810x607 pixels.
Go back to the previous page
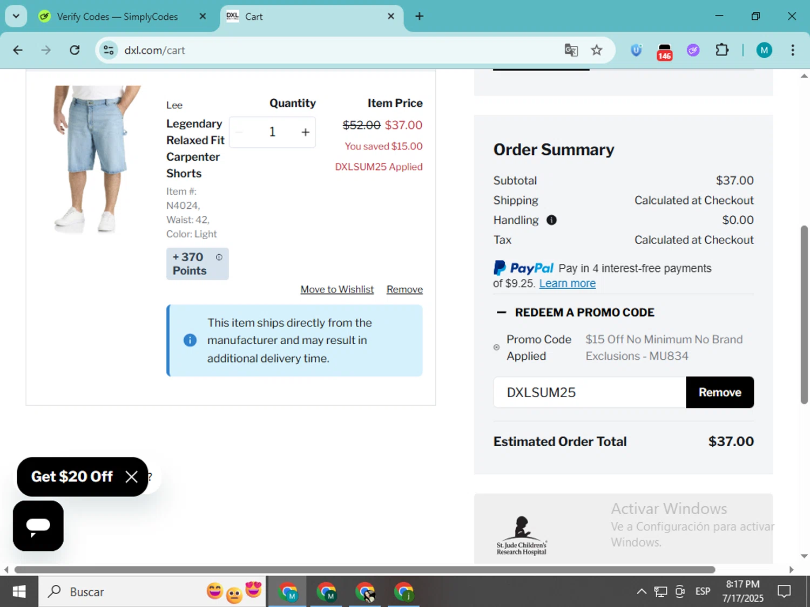pyautogui.click(x=18, y=50)
